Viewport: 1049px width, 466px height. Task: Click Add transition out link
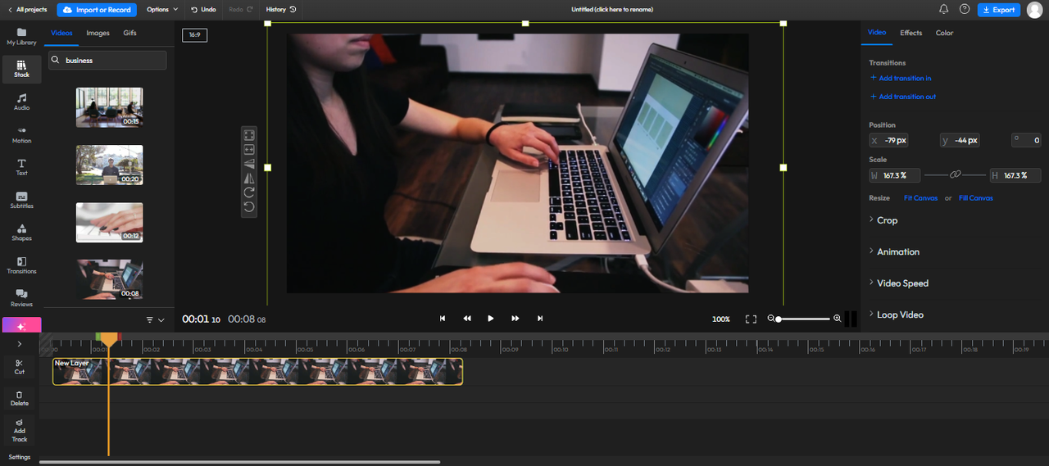pyautogui.click(x=903, y=97)
